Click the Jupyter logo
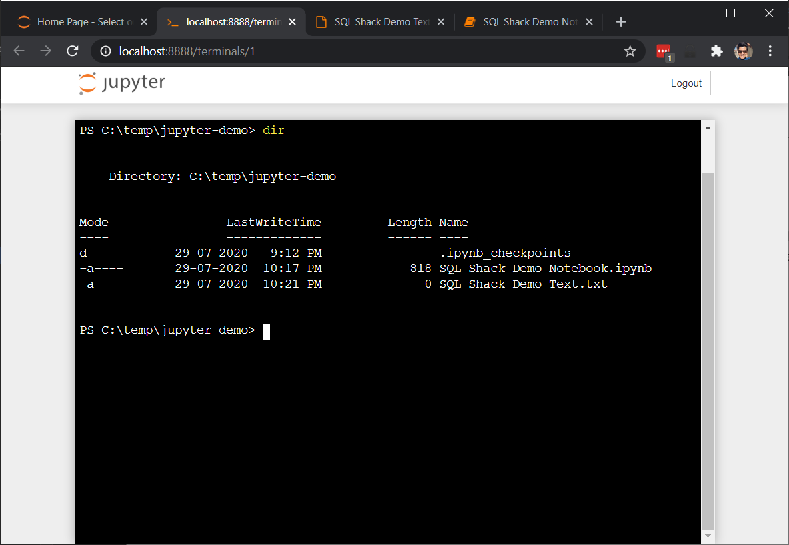The height and width of the screenshot is (545, 789). (121, 83)
